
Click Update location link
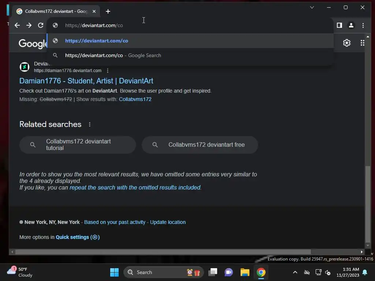point(168,222)
